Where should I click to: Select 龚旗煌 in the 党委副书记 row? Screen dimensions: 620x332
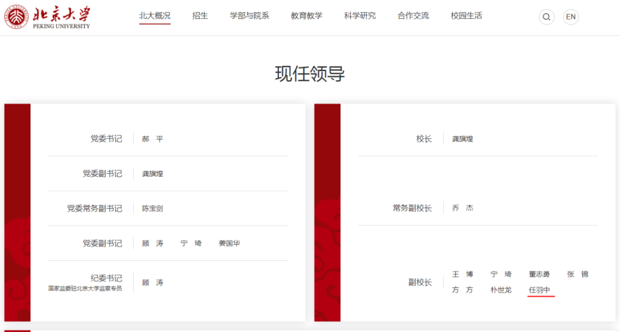pyautogui.click(x=153, y=174)
